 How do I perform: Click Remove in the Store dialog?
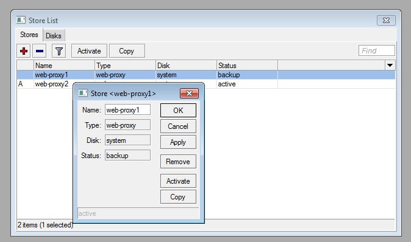pos(178,162)
